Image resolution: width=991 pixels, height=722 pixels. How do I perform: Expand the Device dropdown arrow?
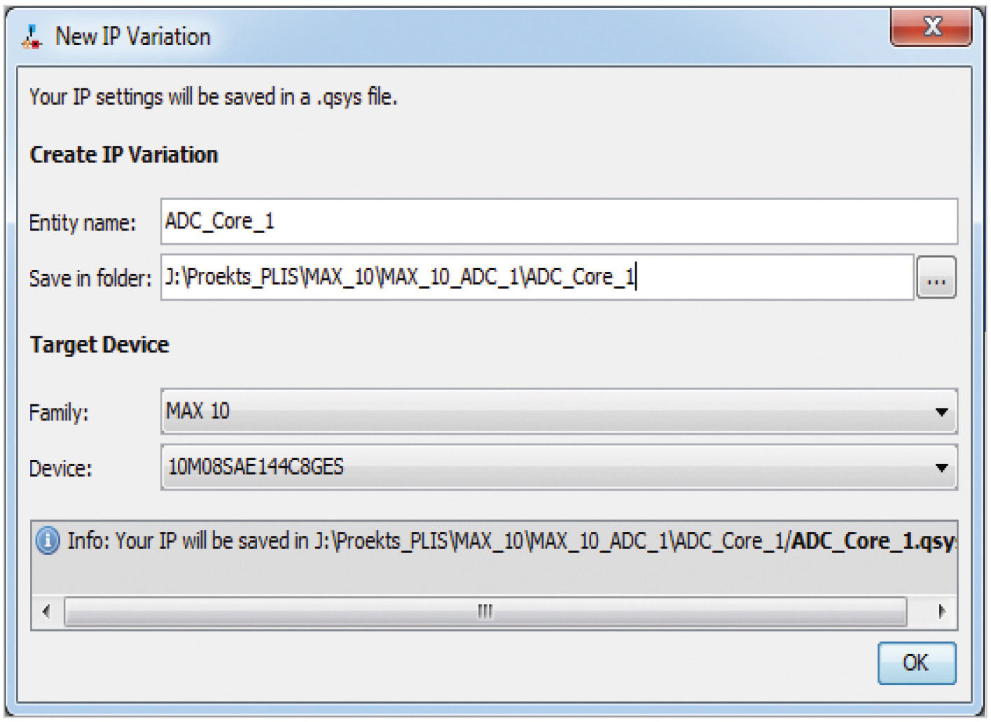pyautogui.click(x=941, y=468)
